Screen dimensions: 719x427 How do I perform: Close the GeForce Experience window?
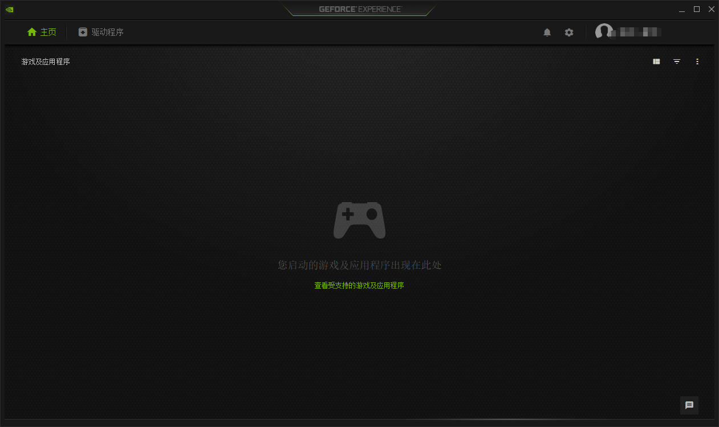tap(711, 9)
